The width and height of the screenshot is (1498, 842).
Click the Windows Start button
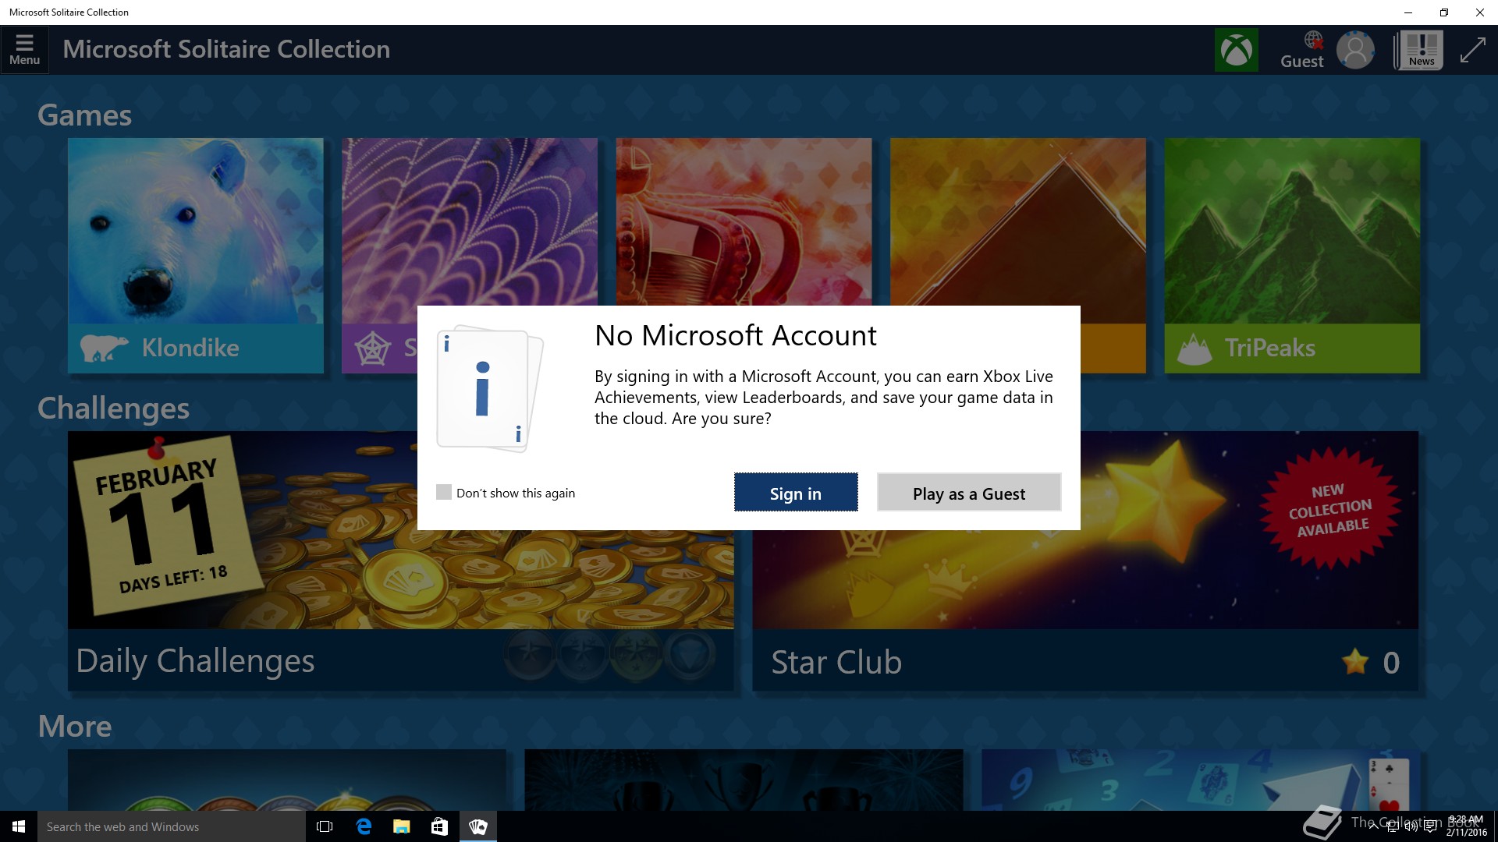[x=19, y=826]
